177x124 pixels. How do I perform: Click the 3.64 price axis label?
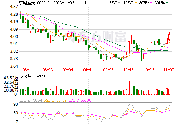coord(14,66)
